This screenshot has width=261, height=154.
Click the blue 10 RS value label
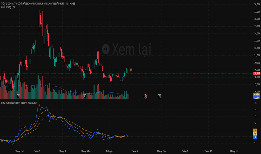tap(255, 137)
